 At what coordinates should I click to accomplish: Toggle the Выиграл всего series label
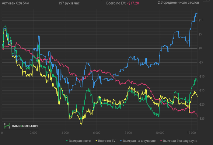click(80, 141)
